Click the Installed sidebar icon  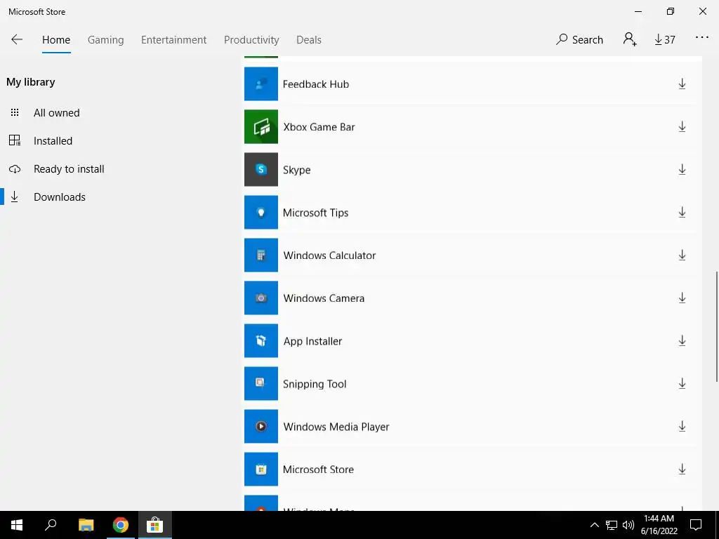(15, 140)
